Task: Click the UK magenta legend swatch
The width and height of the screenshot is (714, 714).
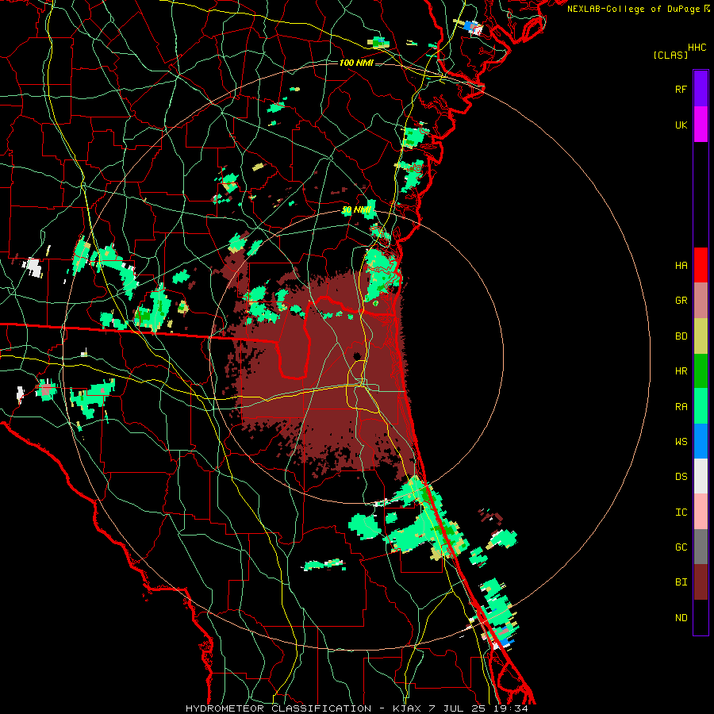Action: tap(701, 125)
